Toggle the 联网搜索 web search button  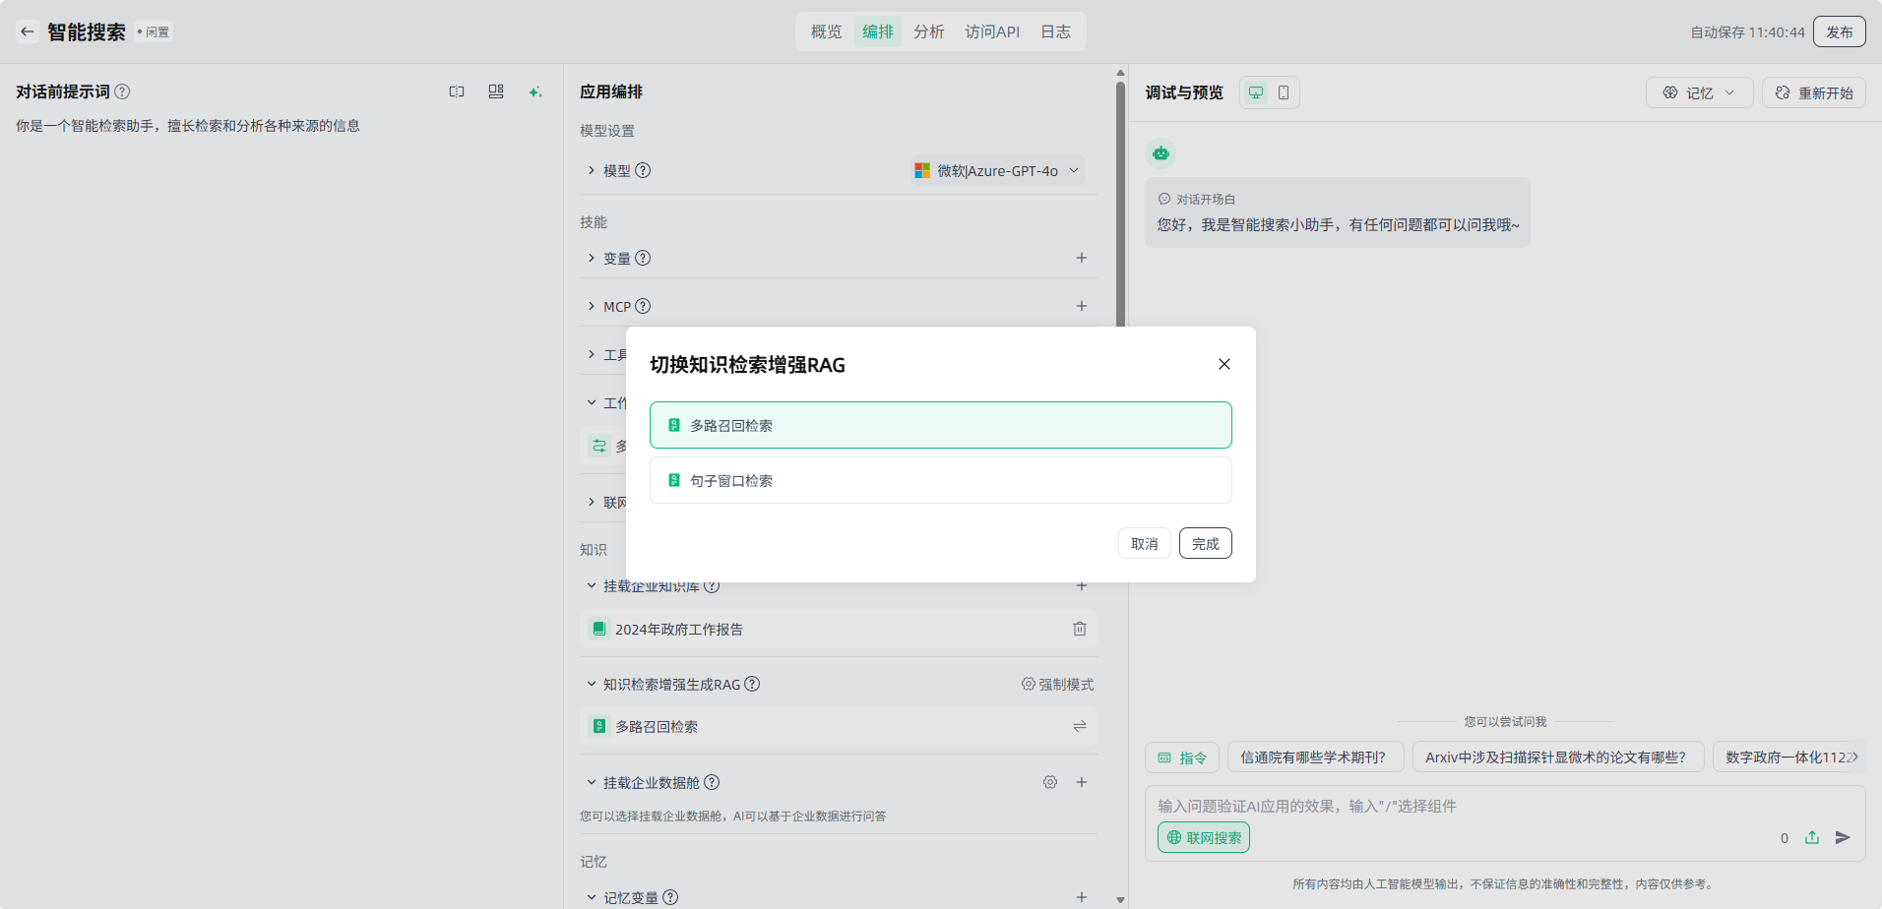pos(1203,837)
